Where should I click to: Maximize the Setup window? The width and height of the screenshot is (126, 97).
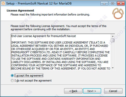112,3
